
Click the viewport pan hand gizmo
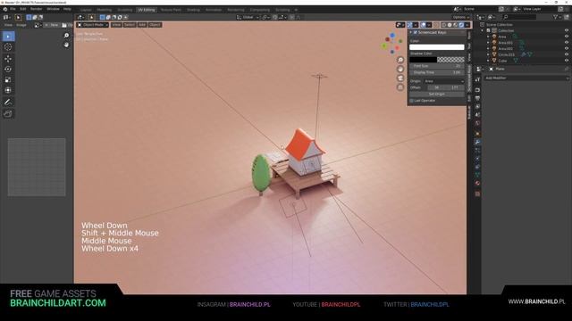click(x=400, y=70)
